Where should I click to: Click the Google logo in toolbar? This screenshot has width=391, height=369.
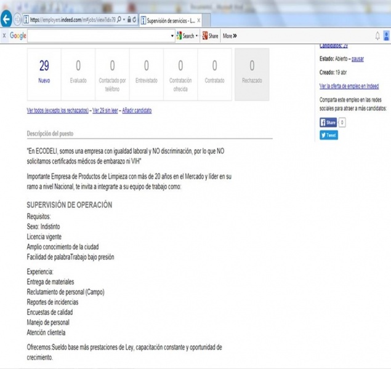[18, 36]
